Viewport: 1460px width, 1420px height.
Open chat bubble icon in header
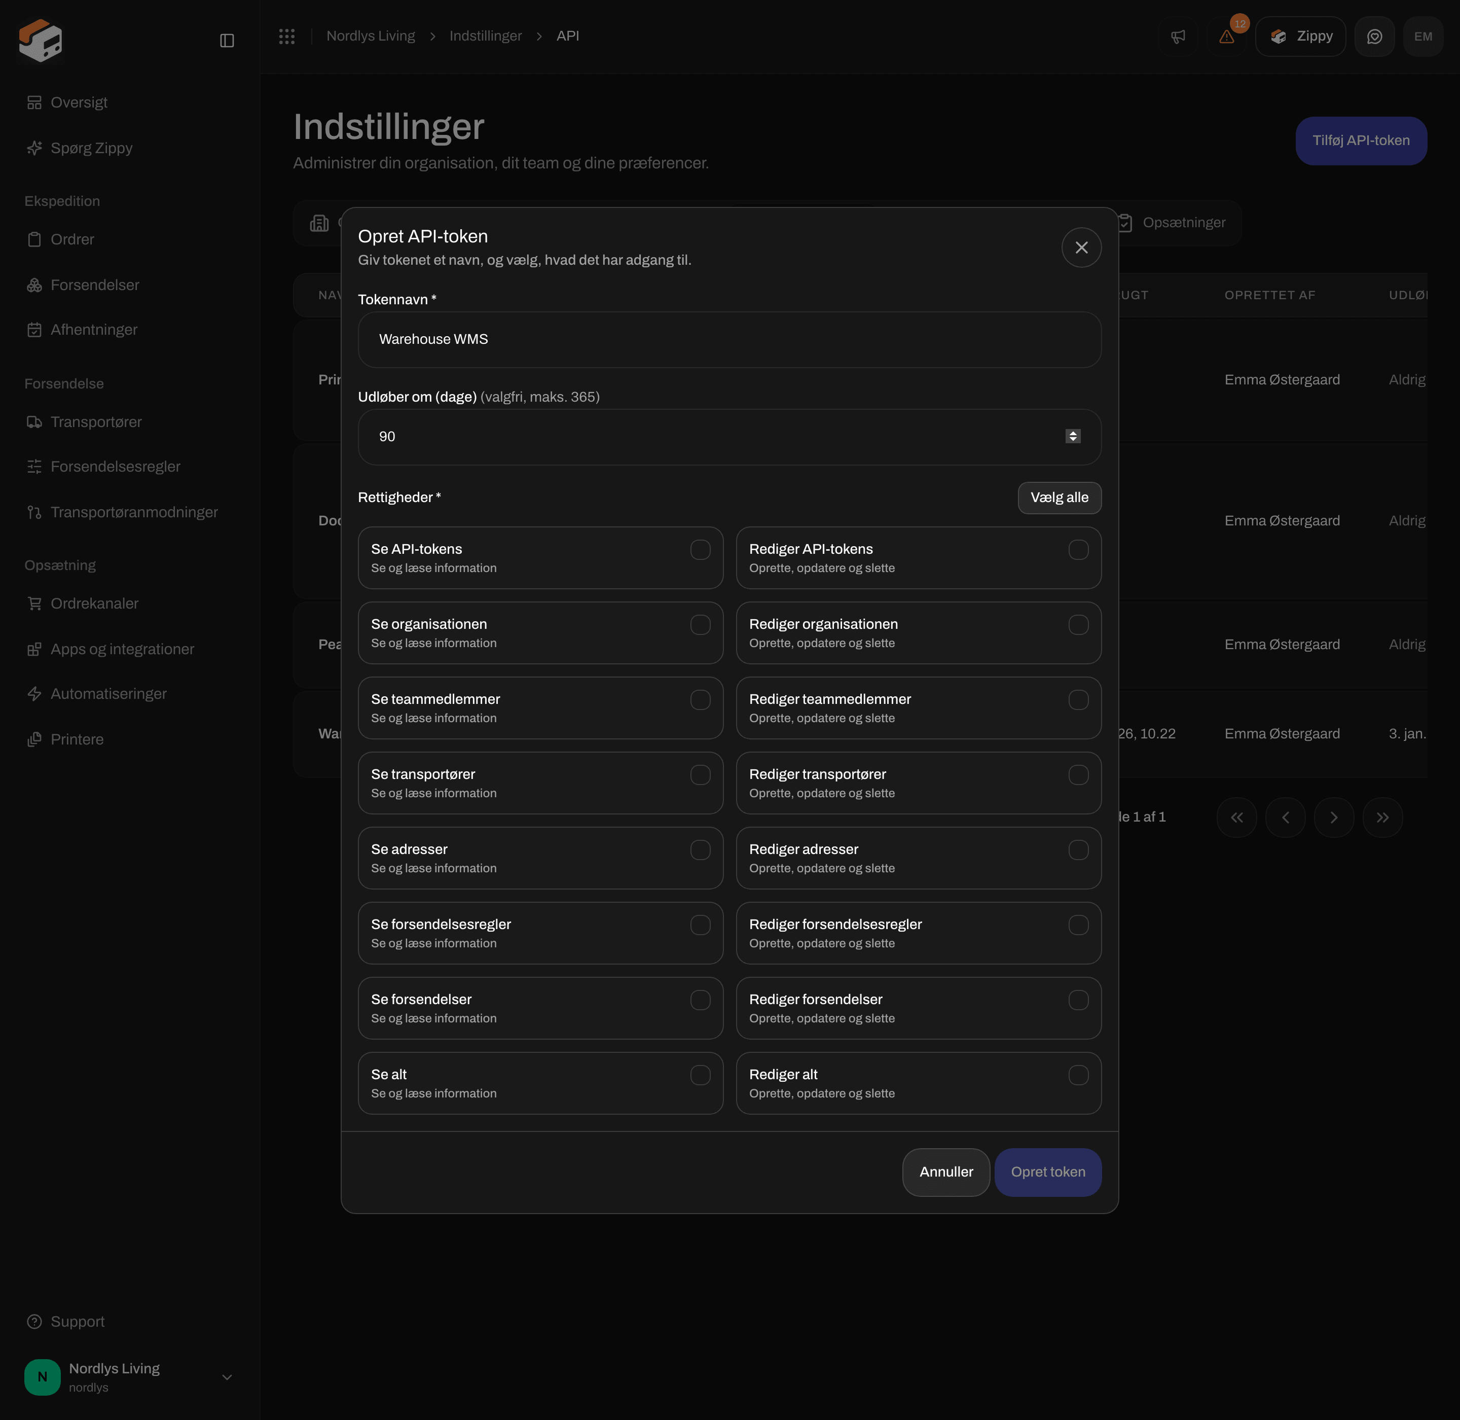point(1374,37)
